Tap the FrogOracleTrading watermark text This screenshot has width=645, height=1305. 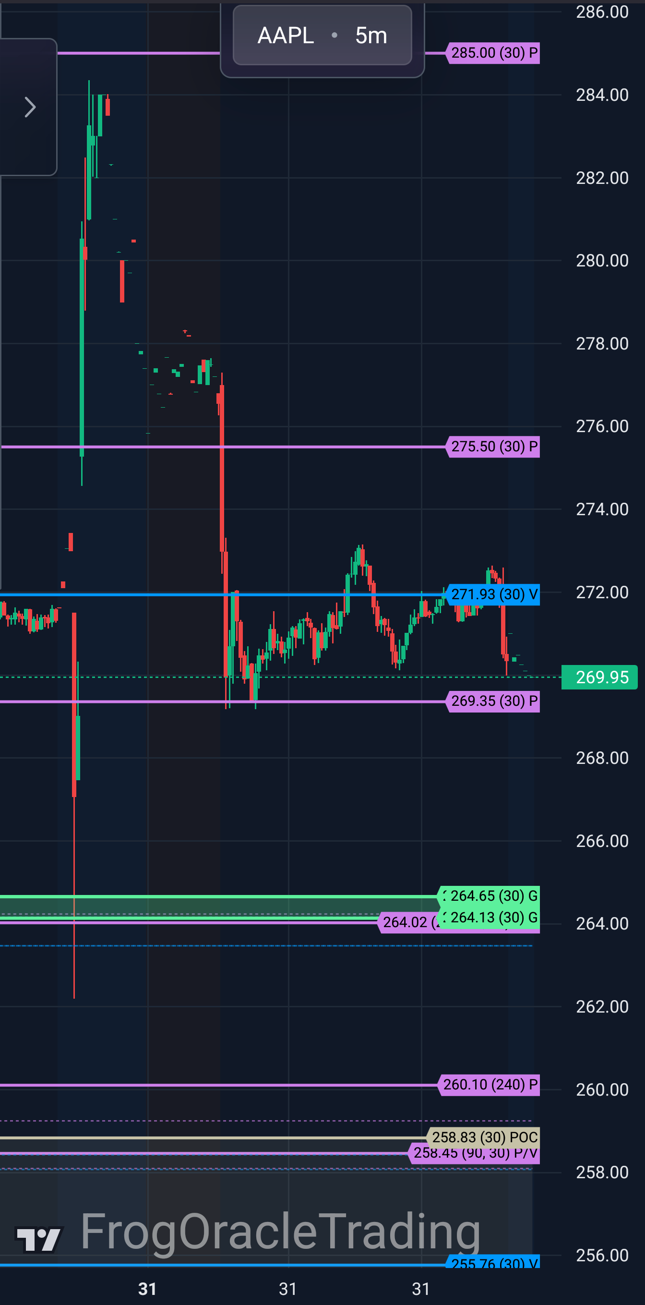[280, 1232]
